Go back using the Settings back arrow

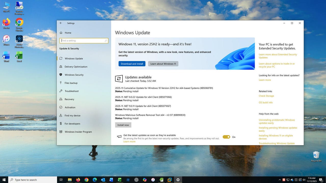61,23
